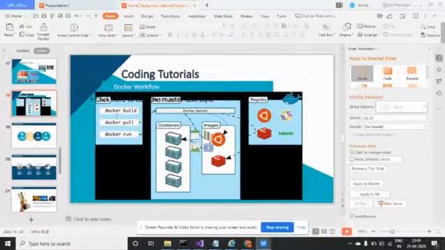Toggle the Auto interval checkbox
445x250 pixels.
point(352,159)
